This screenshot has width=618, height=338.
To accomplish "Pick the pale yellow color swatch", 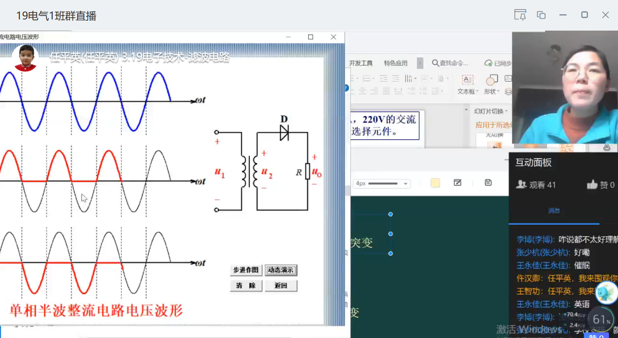I will 435,183.
